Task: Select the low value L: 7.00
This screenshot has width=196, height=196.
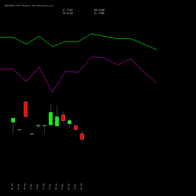Action: pyautogui.click(x=99, y=13)
